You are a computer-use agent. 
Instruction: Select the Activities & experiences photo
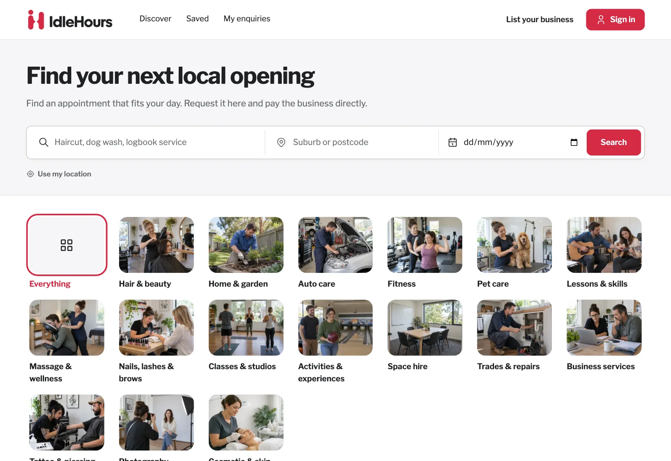tap(335, 328)
